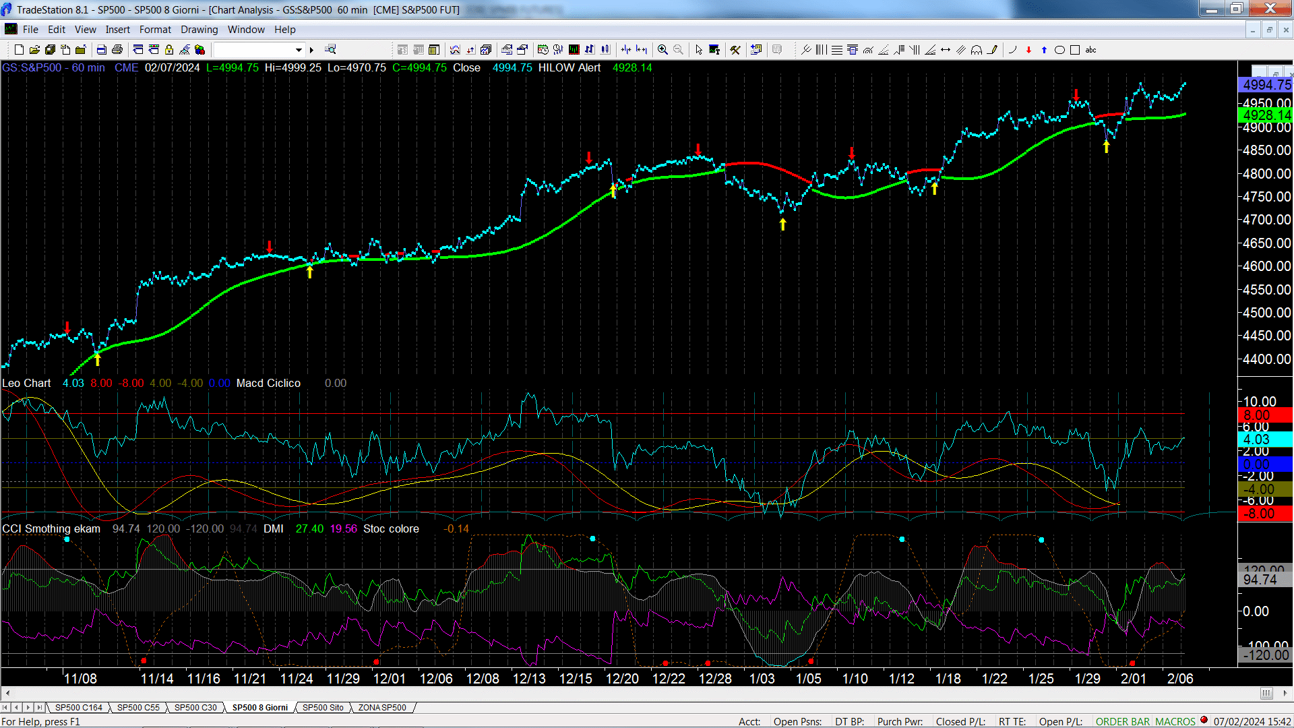Viewport: 1294px width, 728px height.
Task: Click the cyan 4.03 indicator label
Action: (1266, 439)
